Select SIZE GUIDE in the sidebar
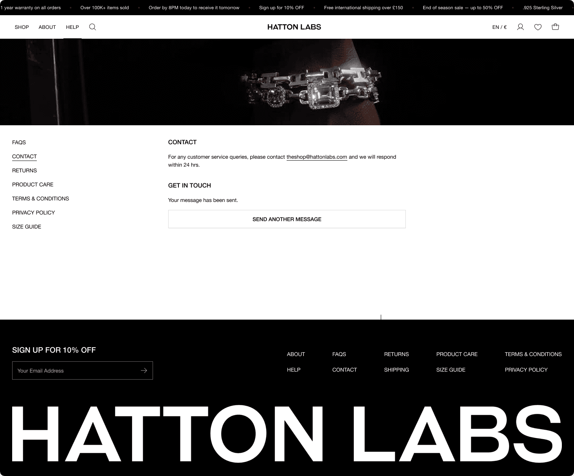This screenshot has height=476, width=574. tap(27, 227)
